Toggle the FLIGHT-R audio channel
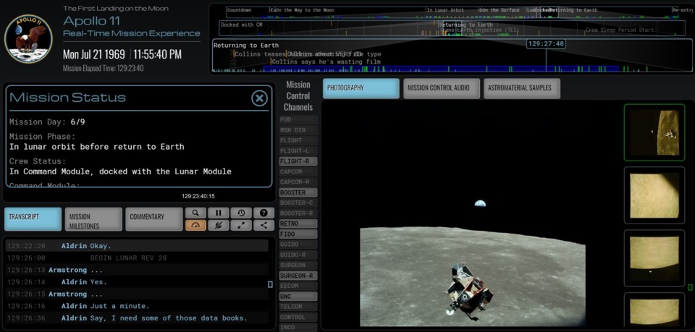 (x=298, y=161)
